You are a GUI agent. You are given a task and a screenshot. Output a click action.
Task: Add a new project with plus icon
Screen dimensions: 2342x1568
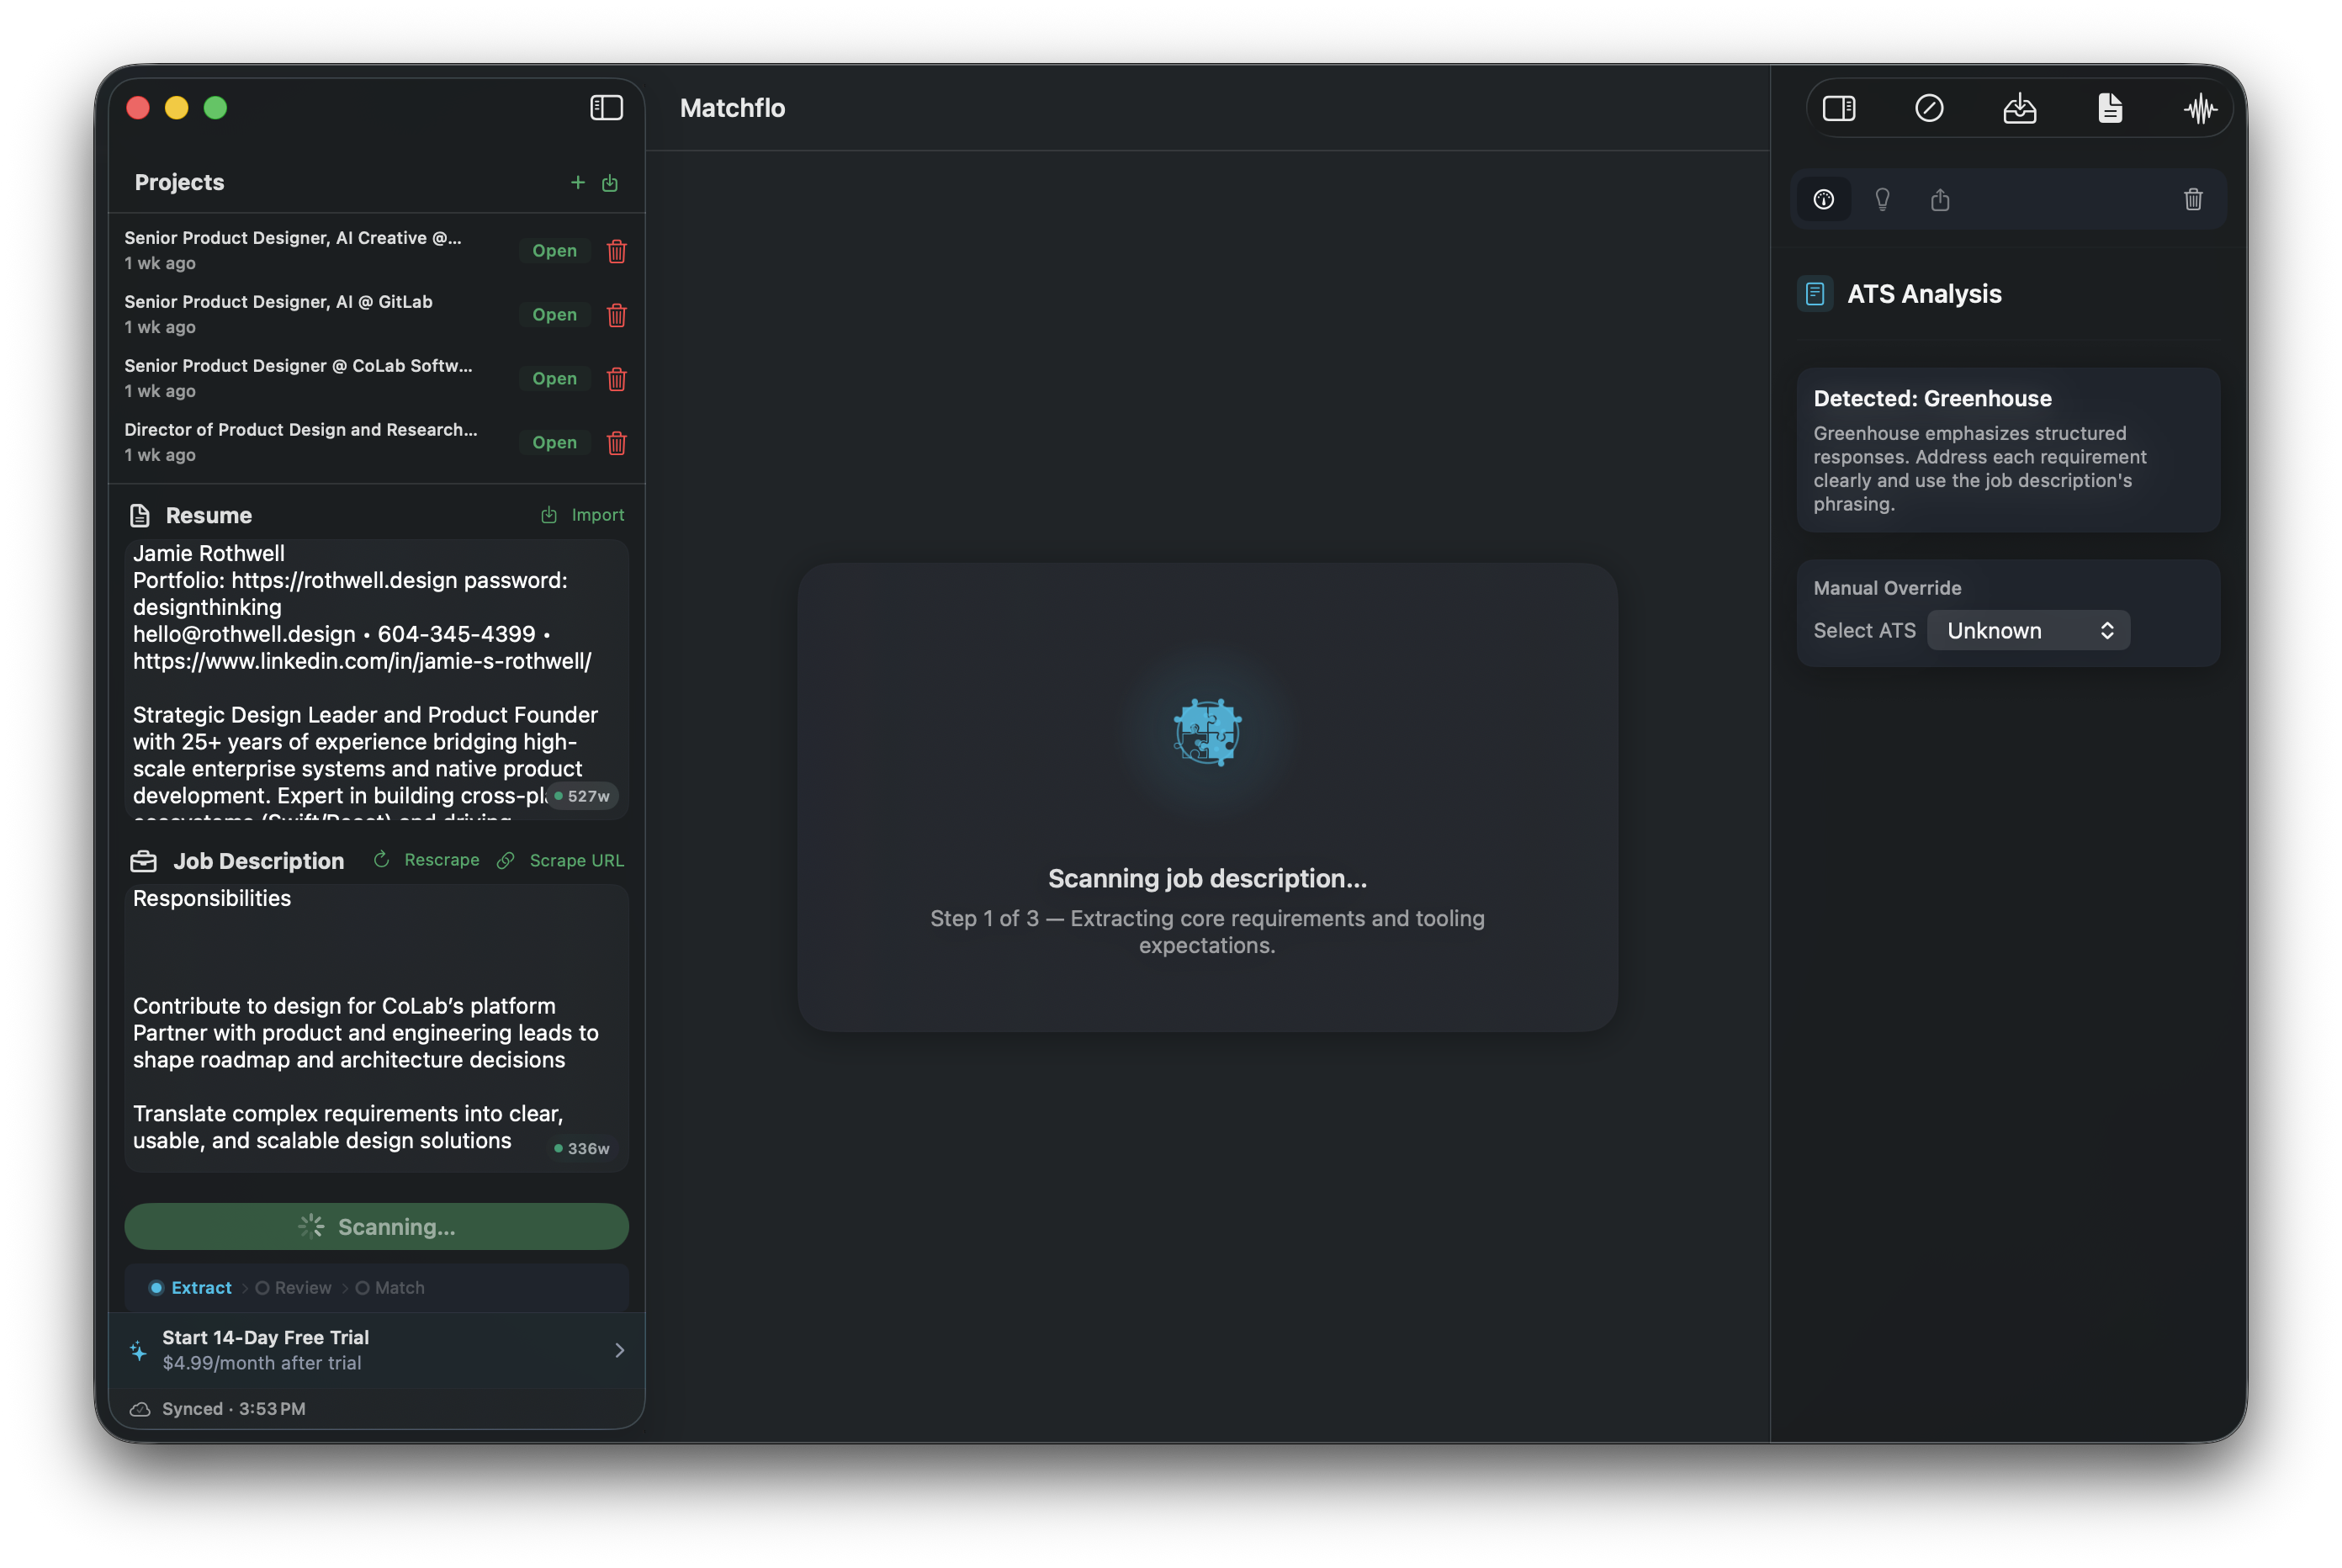point(577,183)
